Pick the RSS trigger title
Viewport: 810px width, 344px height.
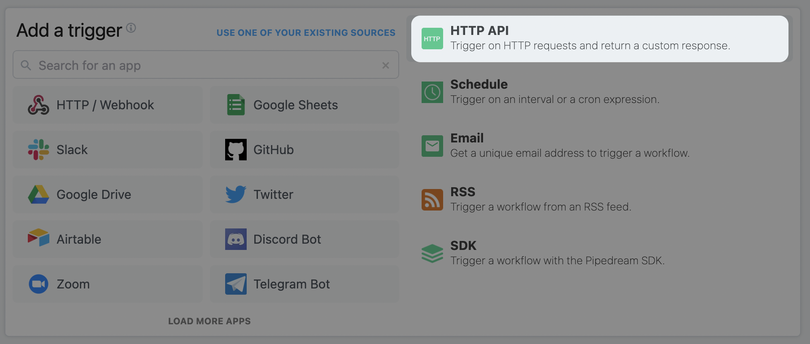point(463,192)
